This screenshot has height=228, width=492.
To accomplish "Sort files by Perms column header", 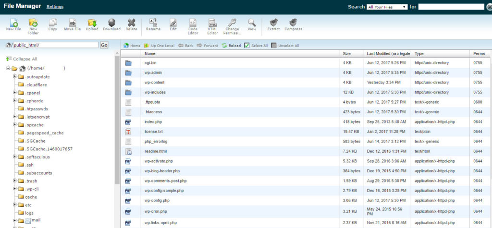I will click(x=479, y=54).
